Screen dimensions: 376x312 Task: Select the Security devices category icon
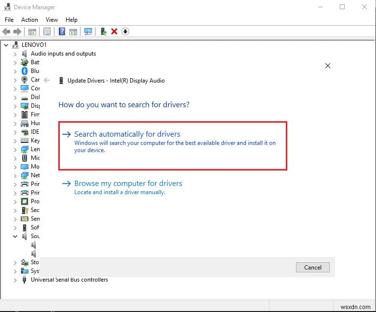[25, 210]
